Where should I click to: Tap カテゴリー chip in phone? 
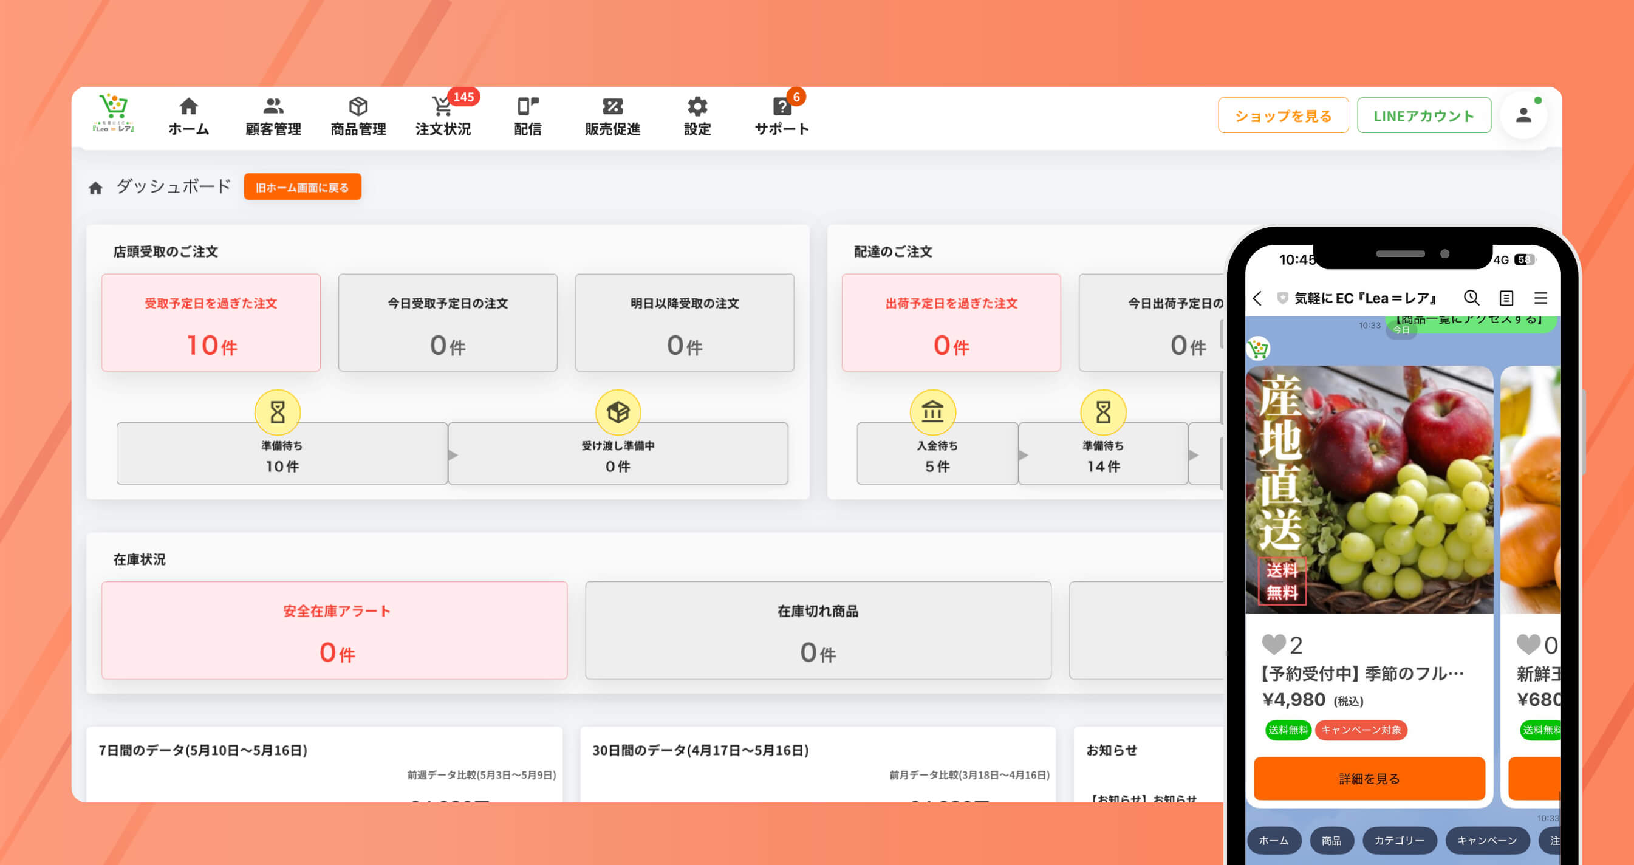click(x=1399, y=840)
